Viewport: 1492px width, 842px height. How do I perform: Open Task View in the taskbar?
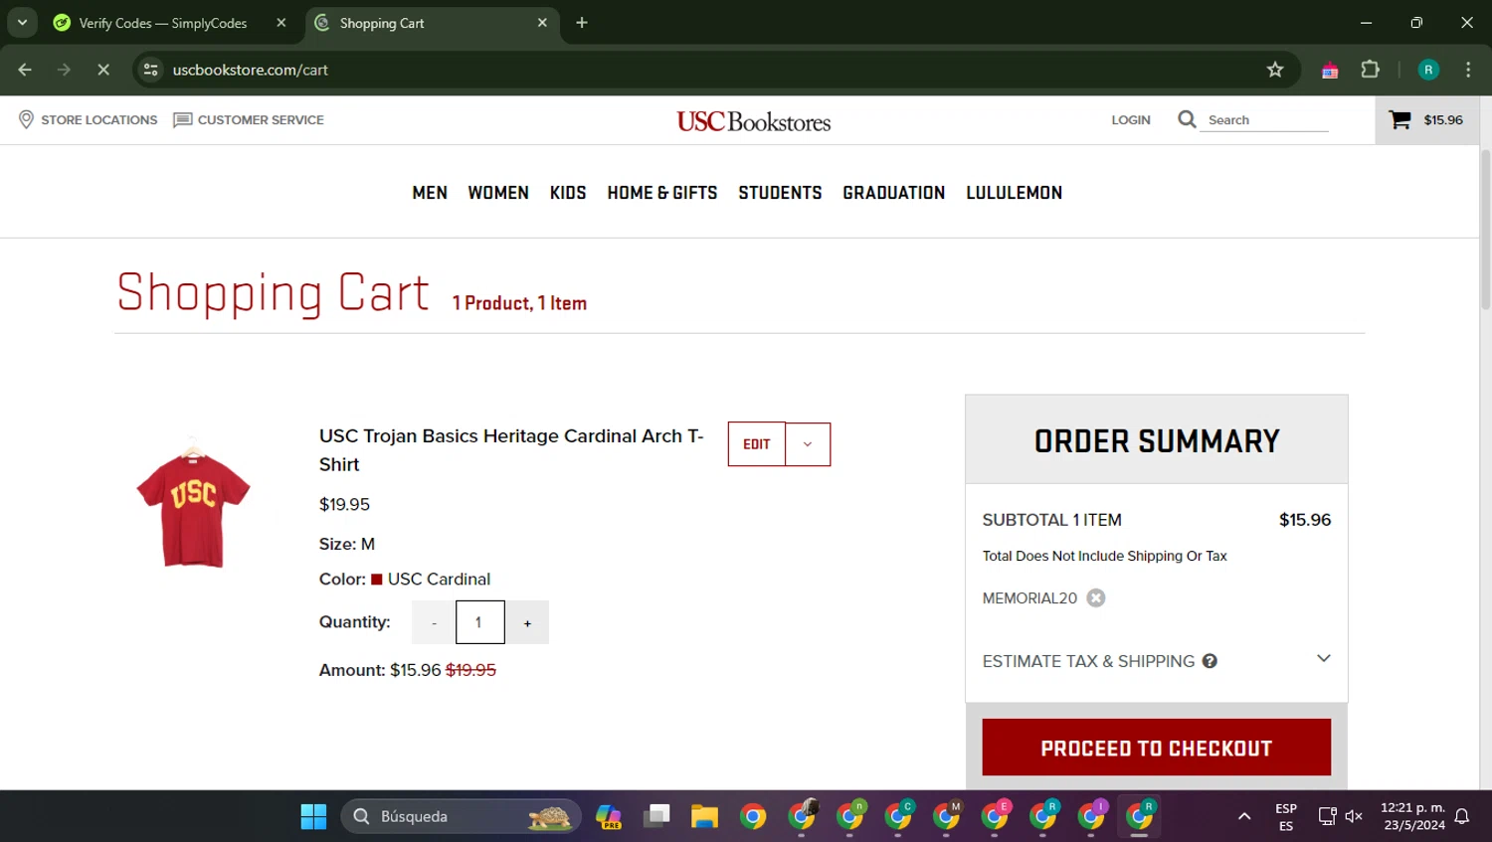point(656,816)
